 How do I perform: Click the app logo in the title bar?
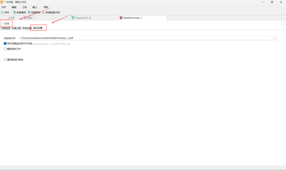click(2, 2)
